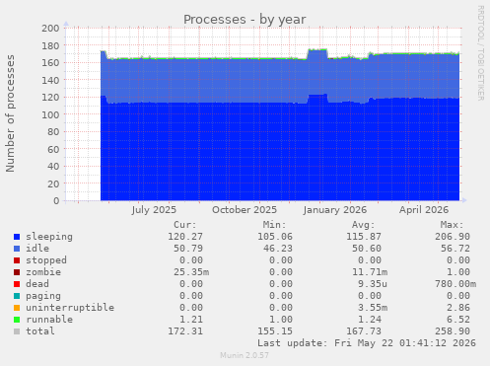Click the 'total' legend label
Image resolution: width=490 pixels, height=366 pixels.
pos(40,331)
